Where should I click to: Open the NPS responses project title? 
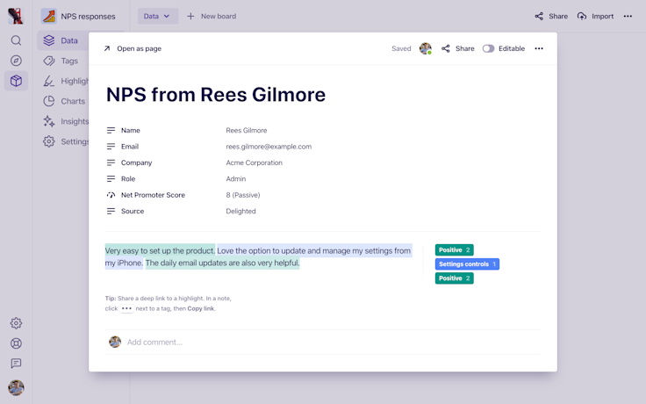click(88, 17)
